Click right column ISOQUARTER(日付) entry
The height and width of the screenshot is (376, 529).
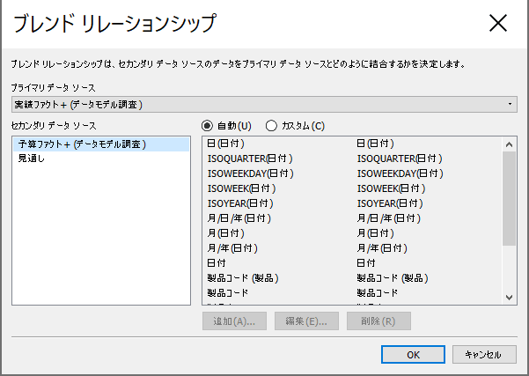tap(400, 159)
